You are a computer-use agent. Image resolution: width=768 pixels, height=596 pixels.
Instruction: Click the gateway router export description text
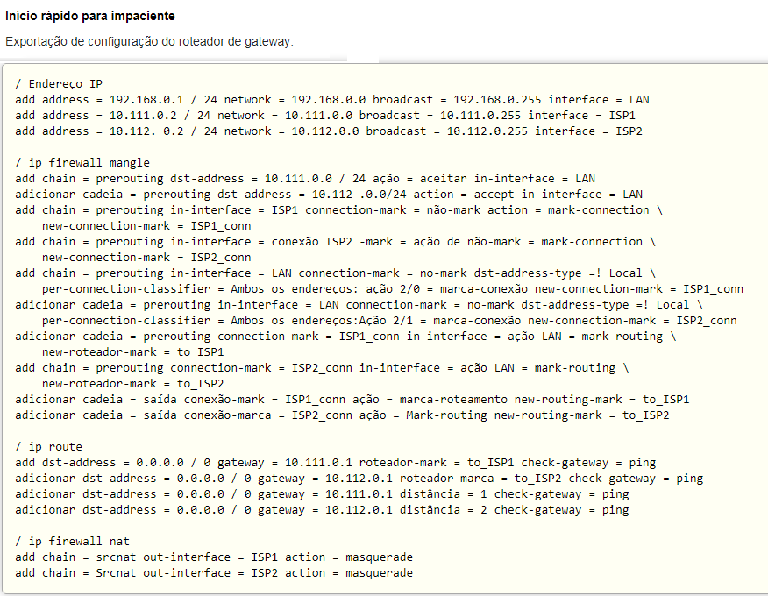click(149, 41)
